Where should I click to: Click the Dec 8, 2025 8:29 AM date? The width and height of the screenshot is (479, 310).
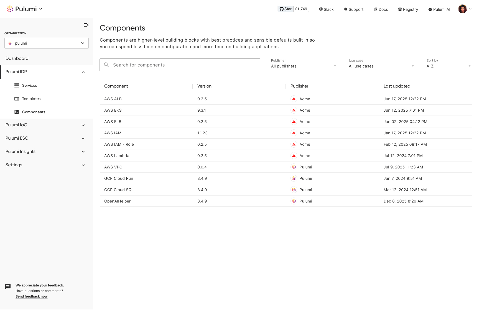click(404, 201)
